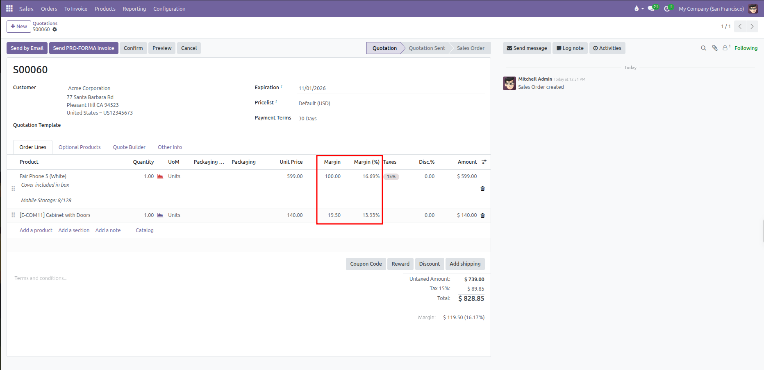Click the Send by Email button
Viewport: 764px width, 370px height.
(27, 48)
